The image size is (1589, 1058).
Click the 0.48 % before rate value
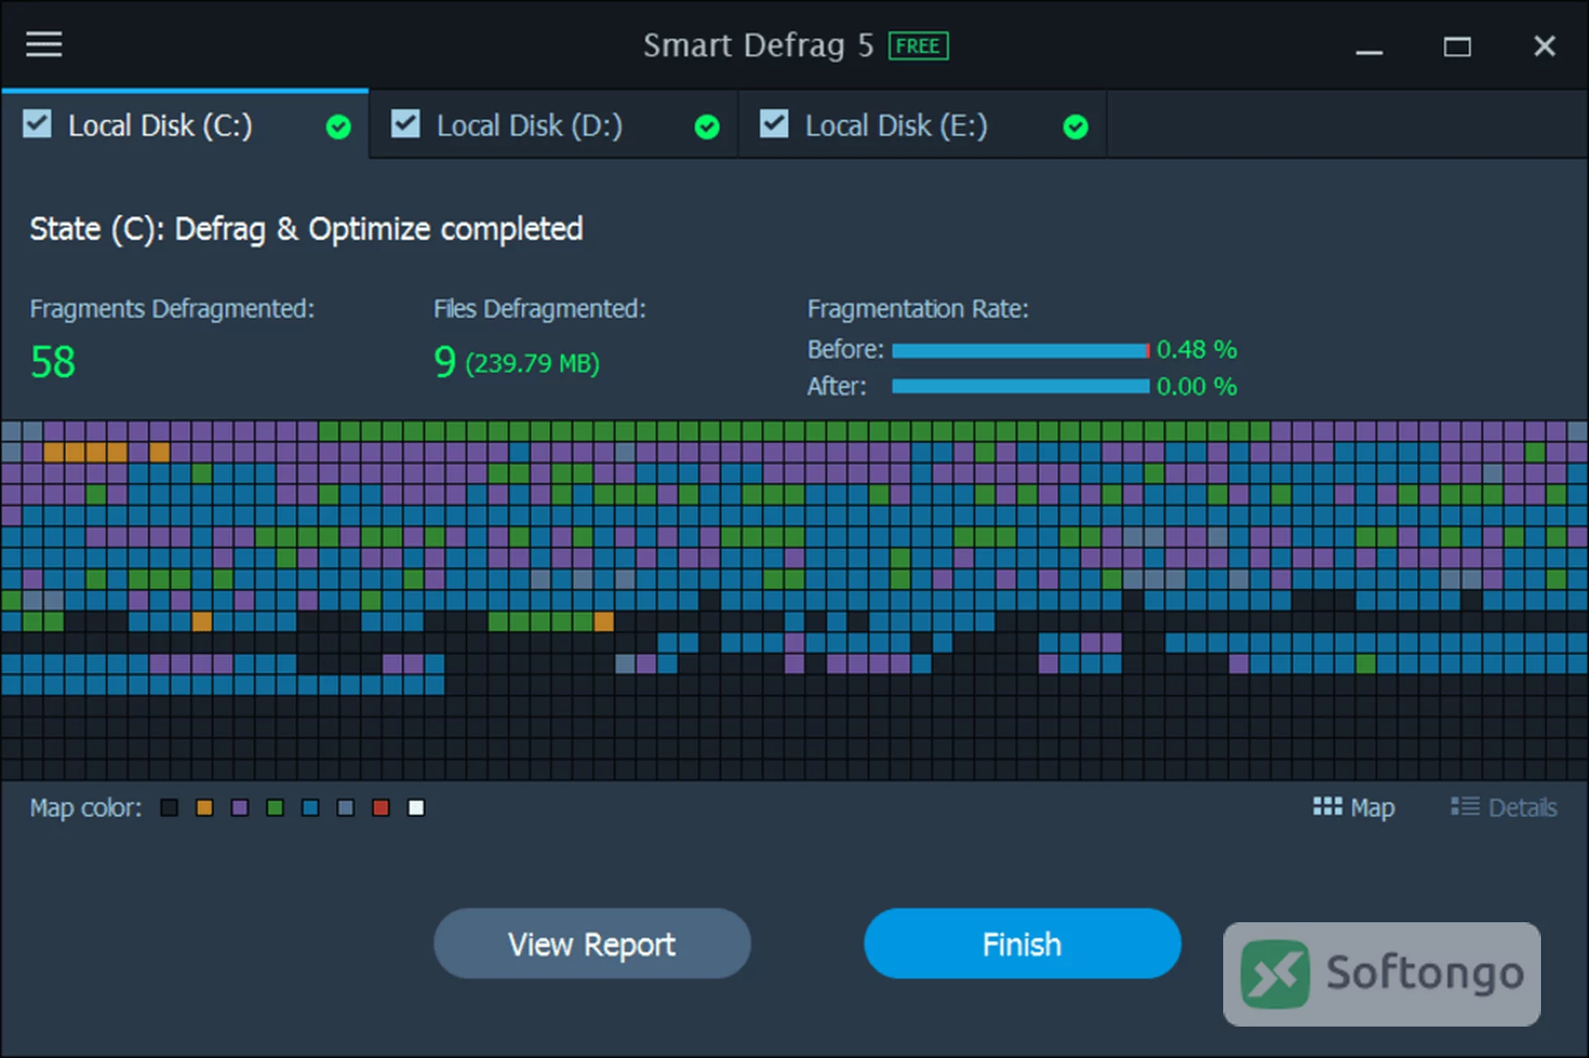click(x=1197, y=349)
